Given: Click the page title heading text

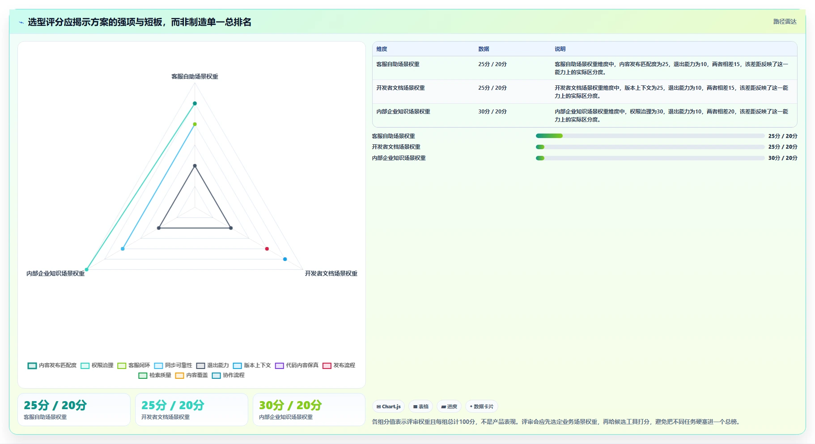Looking at the screenshot, I should 140,22.
